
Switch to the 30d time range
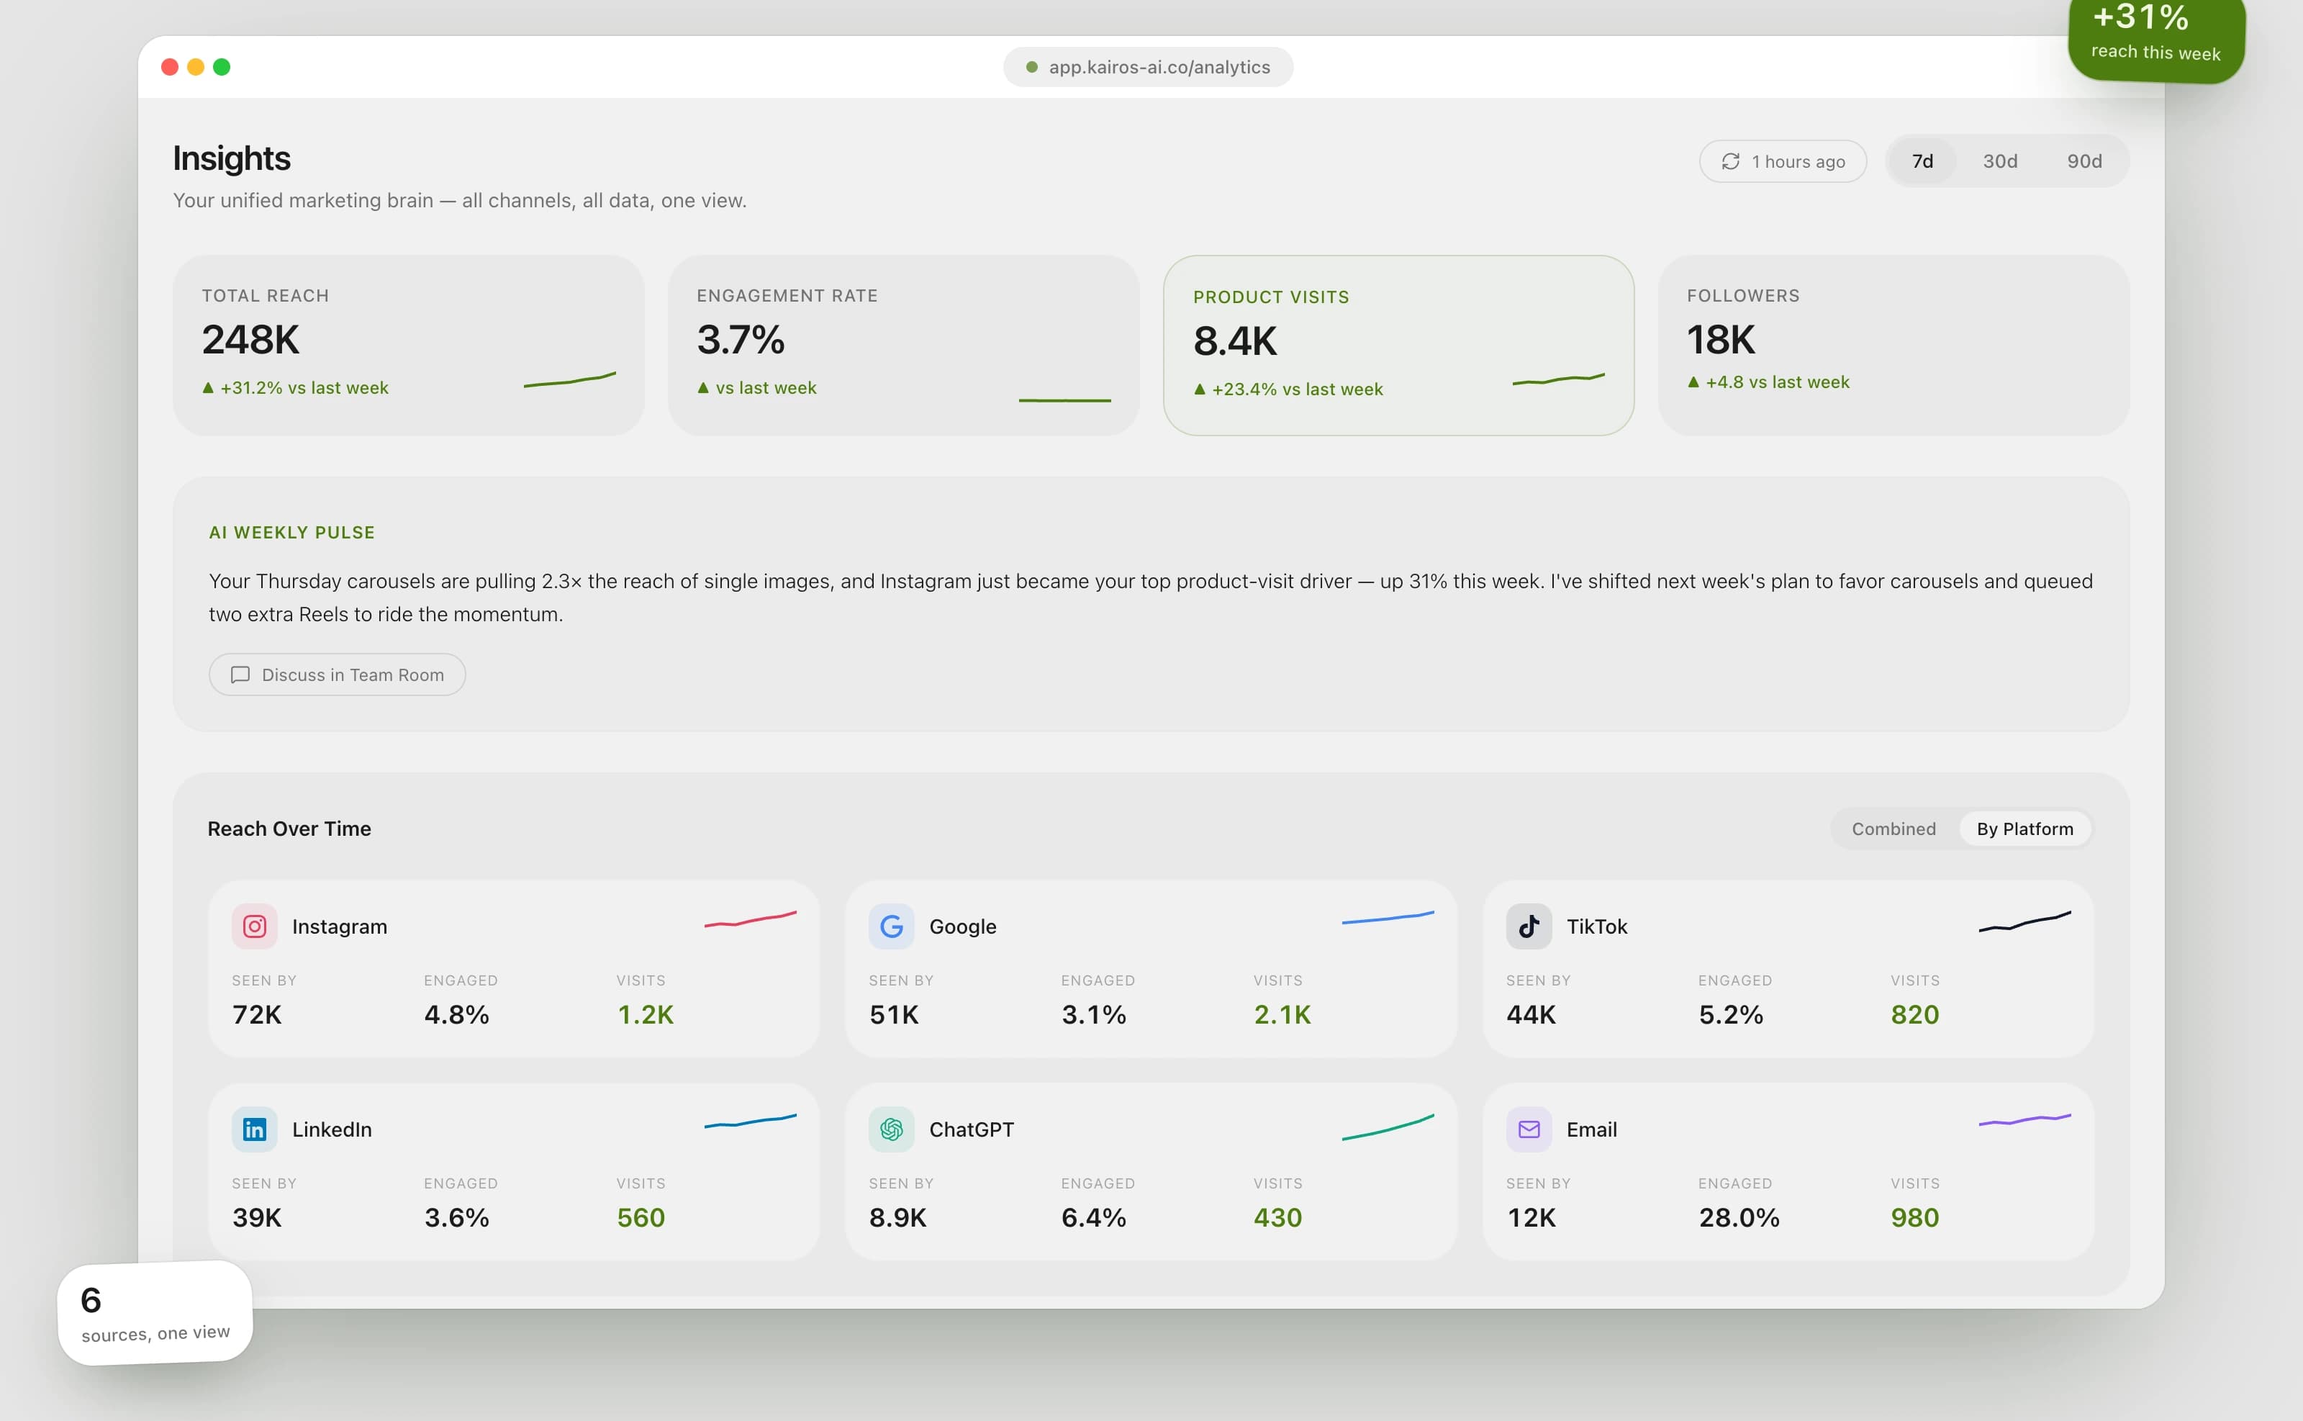(x=2001, y=162)
